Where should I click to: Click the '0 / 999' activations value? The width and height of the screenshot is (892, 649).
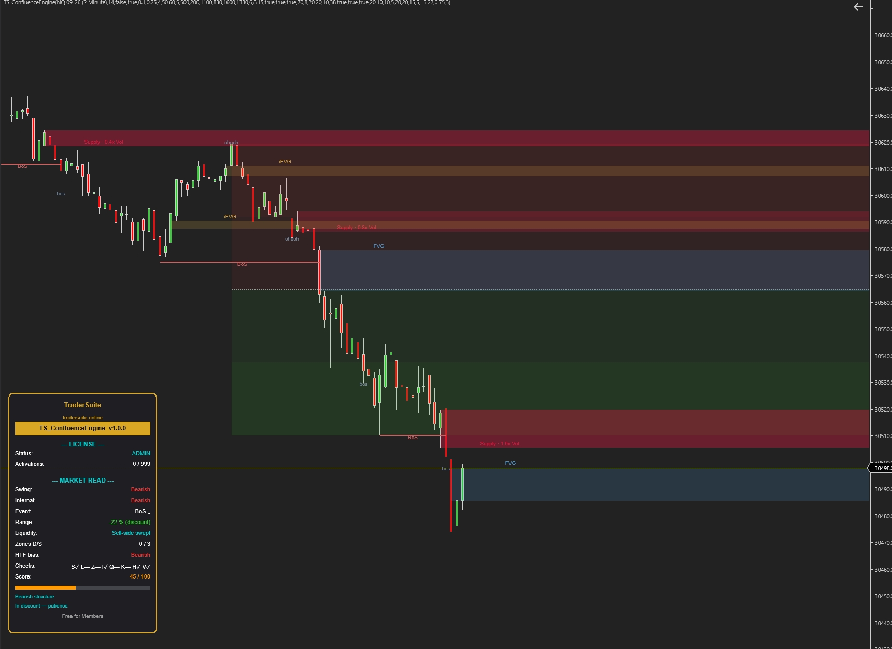click(x=141, y=464)
